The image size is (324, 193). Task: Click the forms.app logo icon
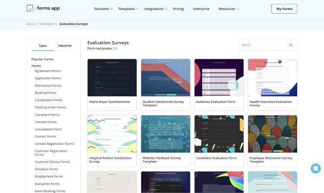(x=31, y=9)
